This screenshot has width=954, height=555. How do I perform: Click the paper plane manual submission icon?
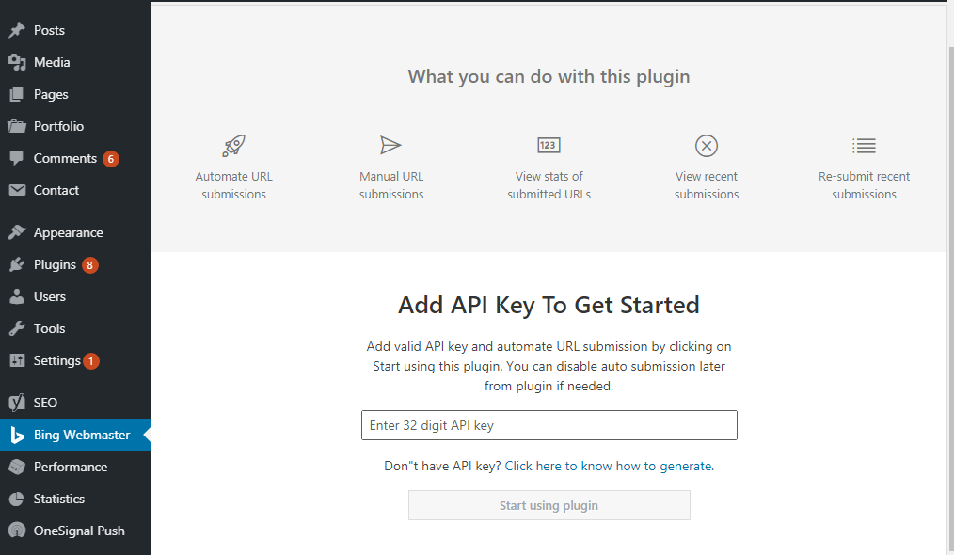pos(390,145)
